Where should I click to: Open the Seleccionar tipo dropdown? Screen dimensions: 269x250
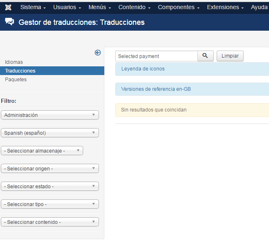pos(50,204)
